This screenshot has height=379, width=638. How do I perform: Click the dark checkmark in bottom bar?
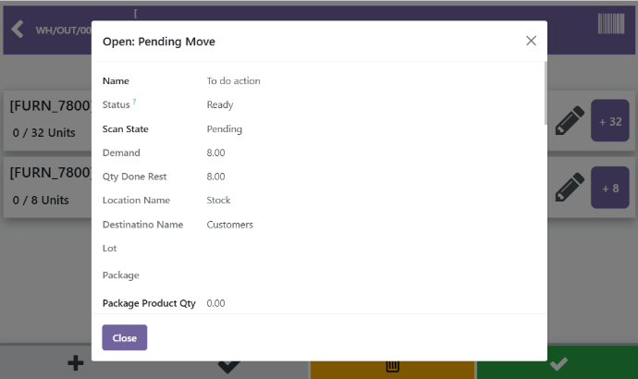click(229, 365)
